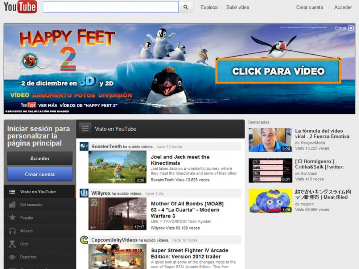Click the 'hace 10 horas' text in RoosterTeeth row
The width and height of the screenshot is (359, 269).
[x=169, y=147]
